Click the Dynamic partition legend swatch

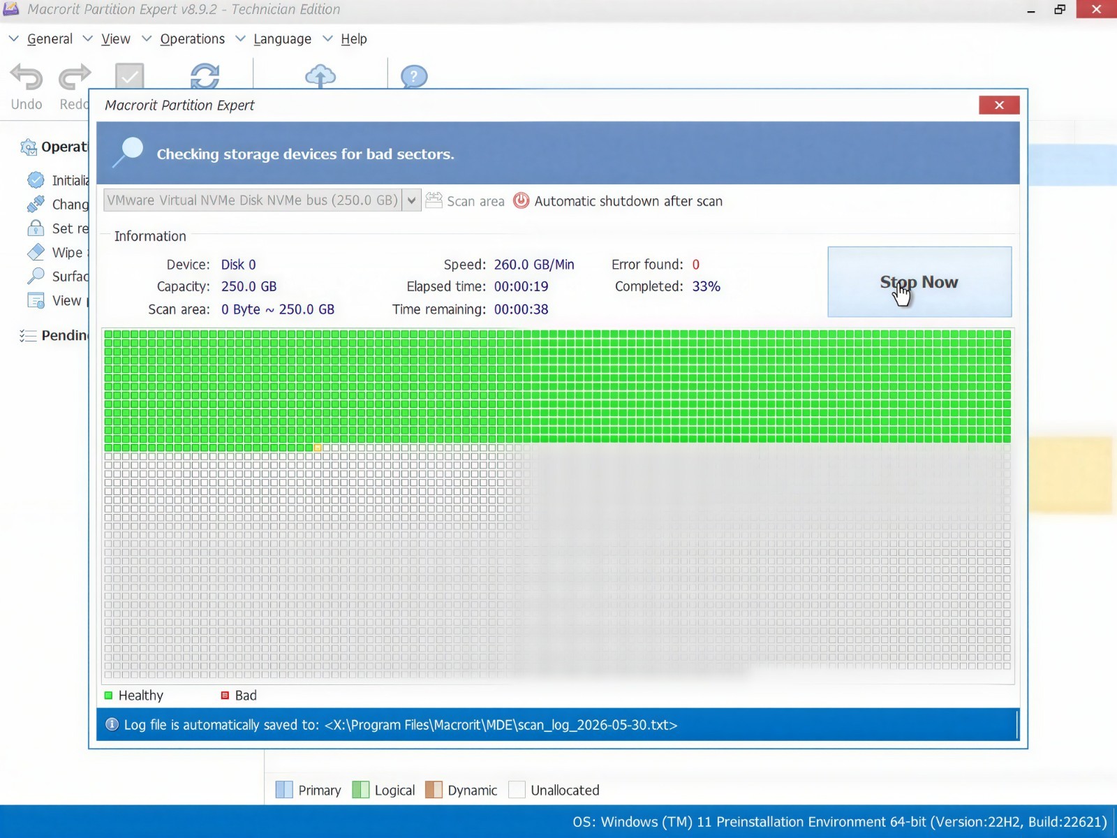click(434, 790)
